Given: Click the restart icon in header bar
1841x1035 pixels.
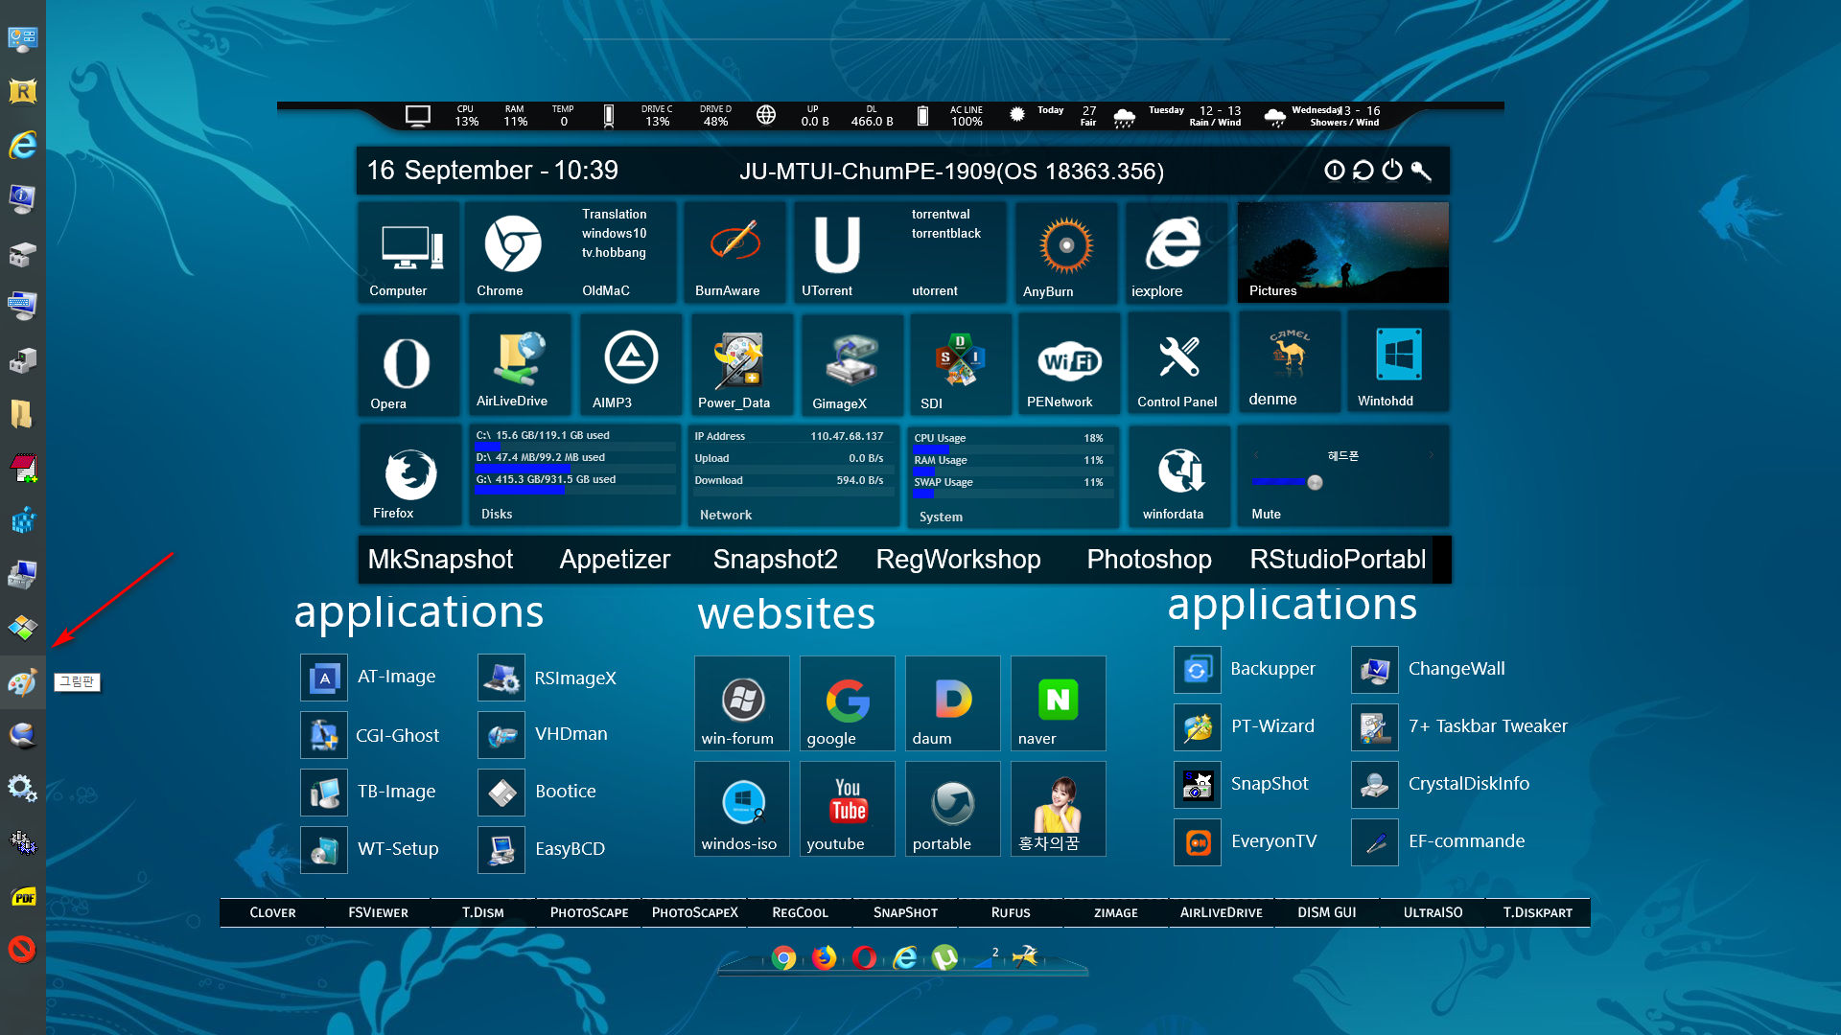Looking at the screenshot, I should pyautogui.click(x=1363, y=171).
